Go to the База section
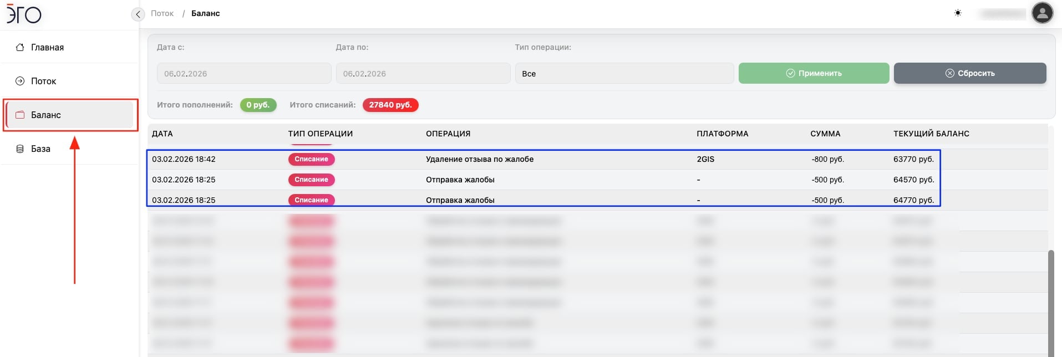The height and width of the screenshot is (357, 1062). pos(40,149)
